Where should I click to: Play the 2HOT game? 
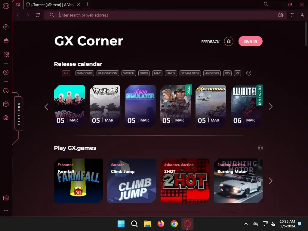pyautogui.click(x=185, y=181)
